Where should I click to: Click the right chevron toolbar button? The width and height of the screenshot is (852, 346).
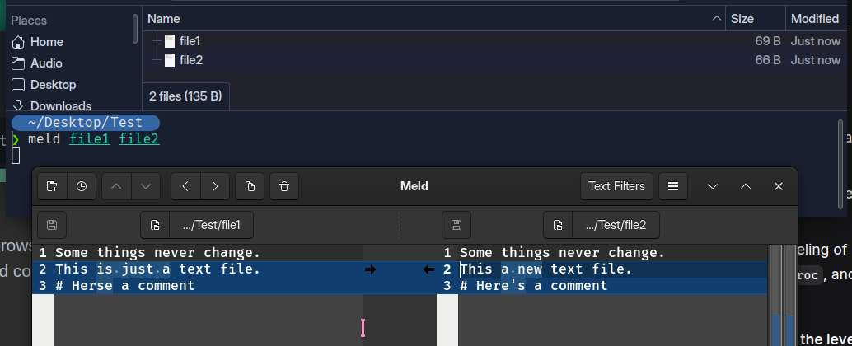[215, 186]
